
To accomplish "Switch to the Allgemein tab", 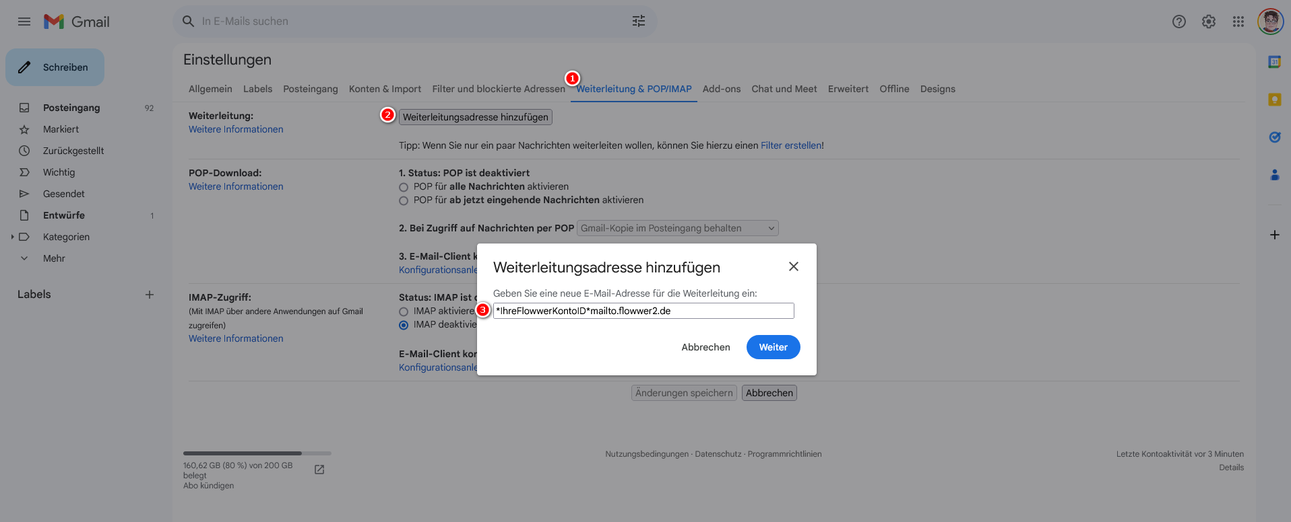I will click(210, 89).
